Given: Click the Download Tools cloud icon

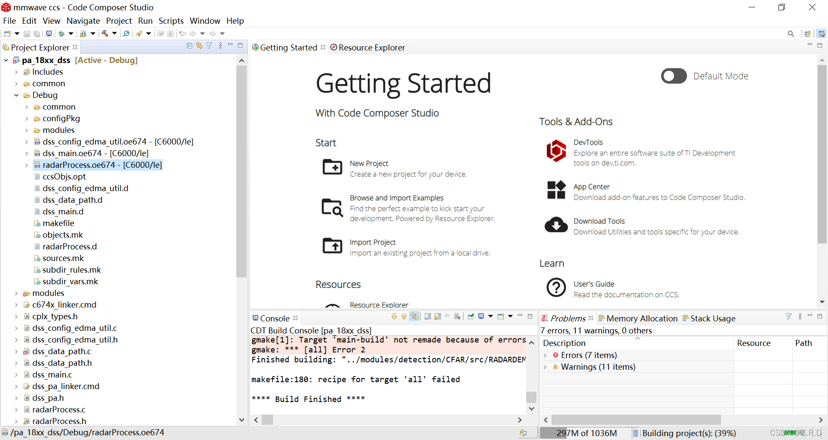Looking at the screenshot, I should (x=556, y=225).
